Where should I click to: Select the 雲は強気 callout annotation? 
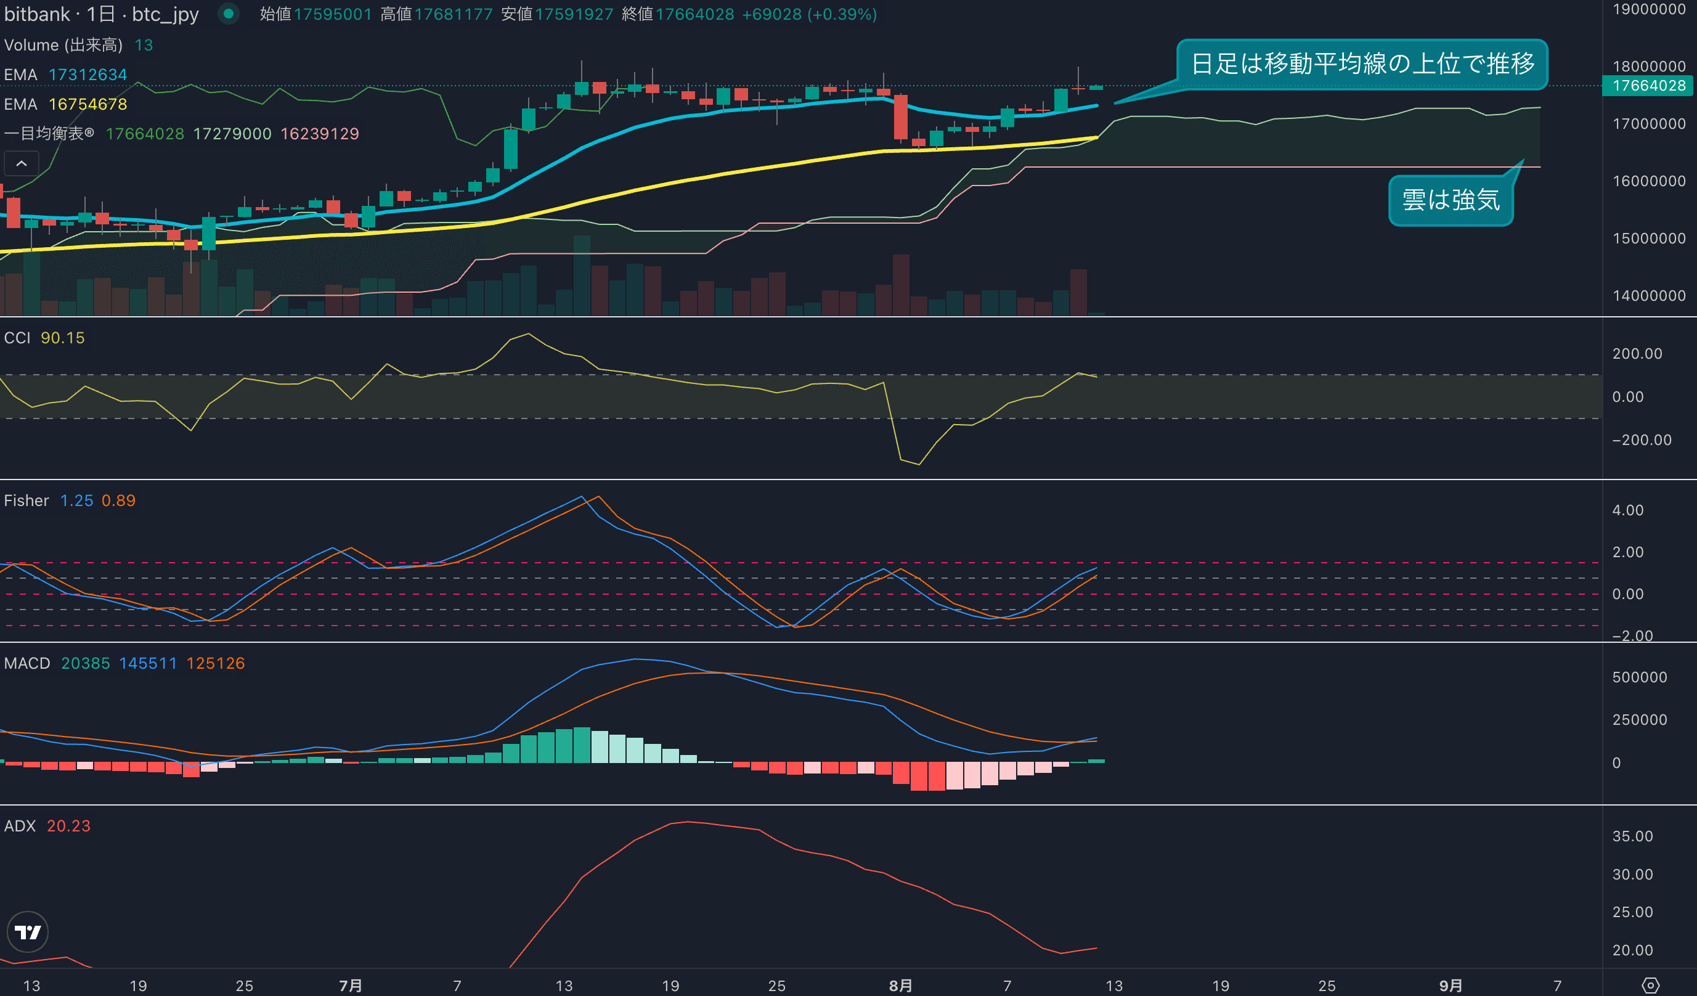(1451, 201)
